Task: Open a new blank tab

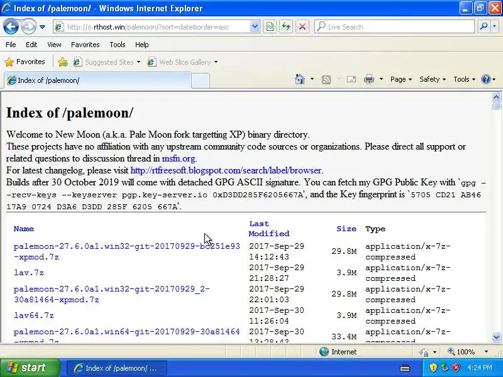Action: point(201,80)
